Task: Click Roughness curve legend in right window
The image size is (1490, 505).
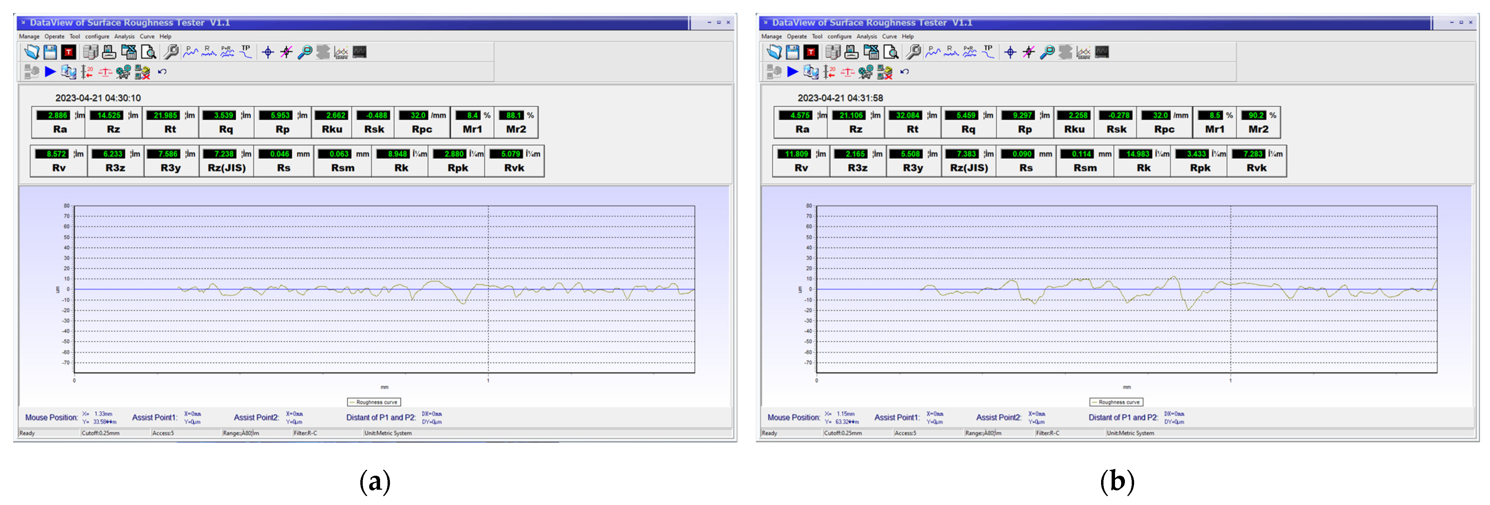Action: click(1116, 402)
